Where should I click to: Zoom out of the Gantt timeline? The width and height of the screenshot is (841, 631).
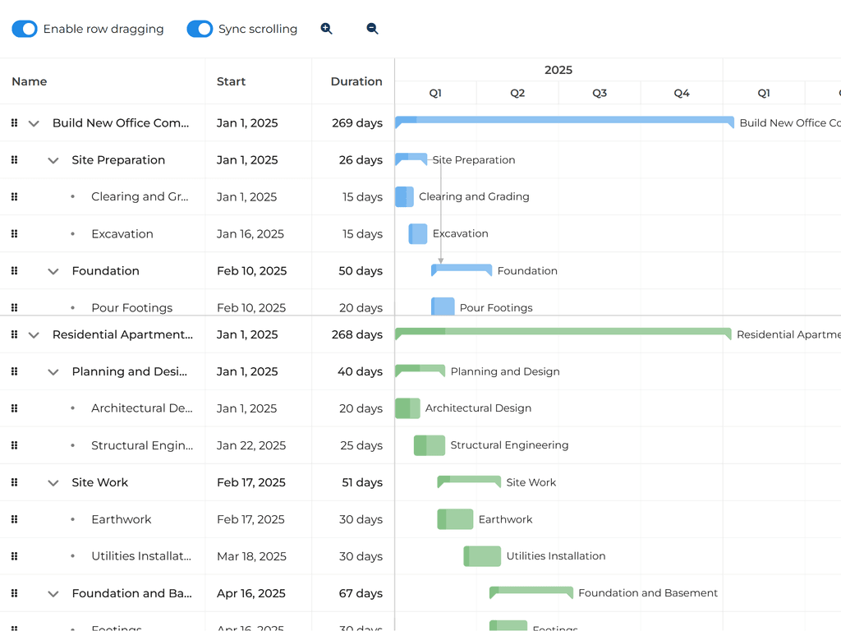point(372,28)
